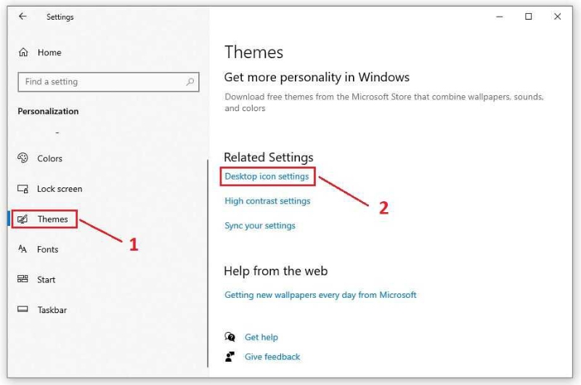Go back with the Settings back arrow
Viewport: 581px width, 385px height.
click(x=23, y=16)
